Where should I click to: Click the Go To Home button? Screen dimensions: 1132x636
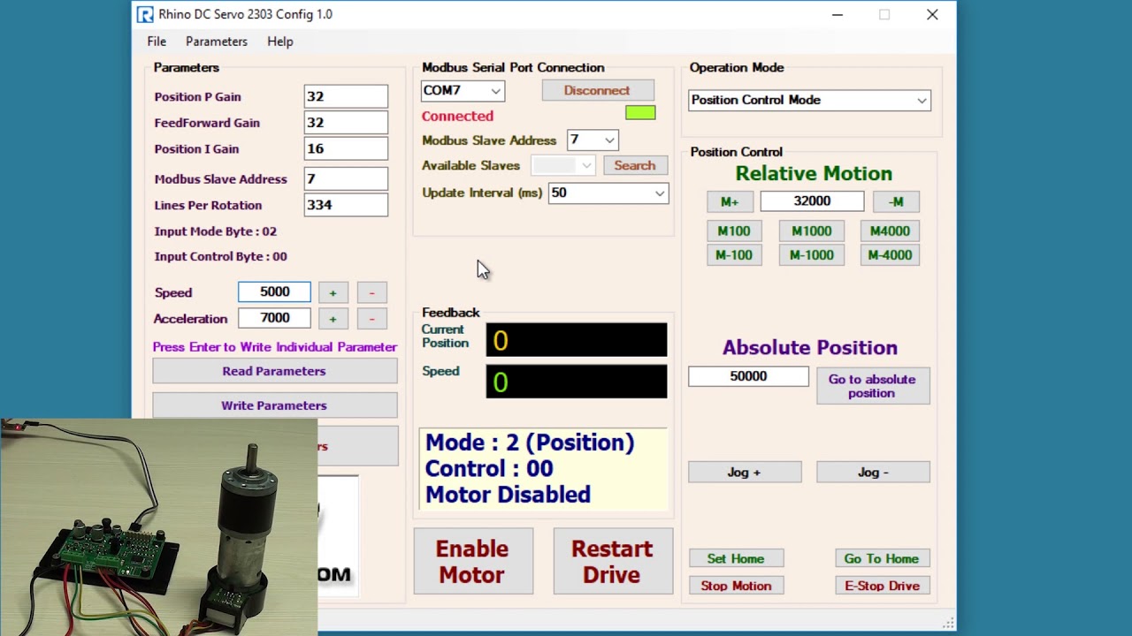coord(882,558)
